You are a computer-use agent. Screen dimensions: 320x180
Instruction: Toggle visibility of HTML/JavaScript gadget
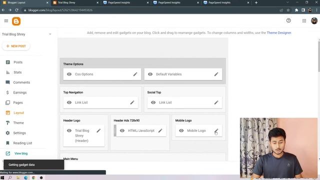click(x=122, y=130)
